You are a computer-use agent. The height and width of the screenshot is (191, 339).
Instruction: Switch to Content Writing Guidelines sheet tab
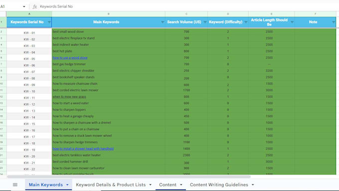219,185
